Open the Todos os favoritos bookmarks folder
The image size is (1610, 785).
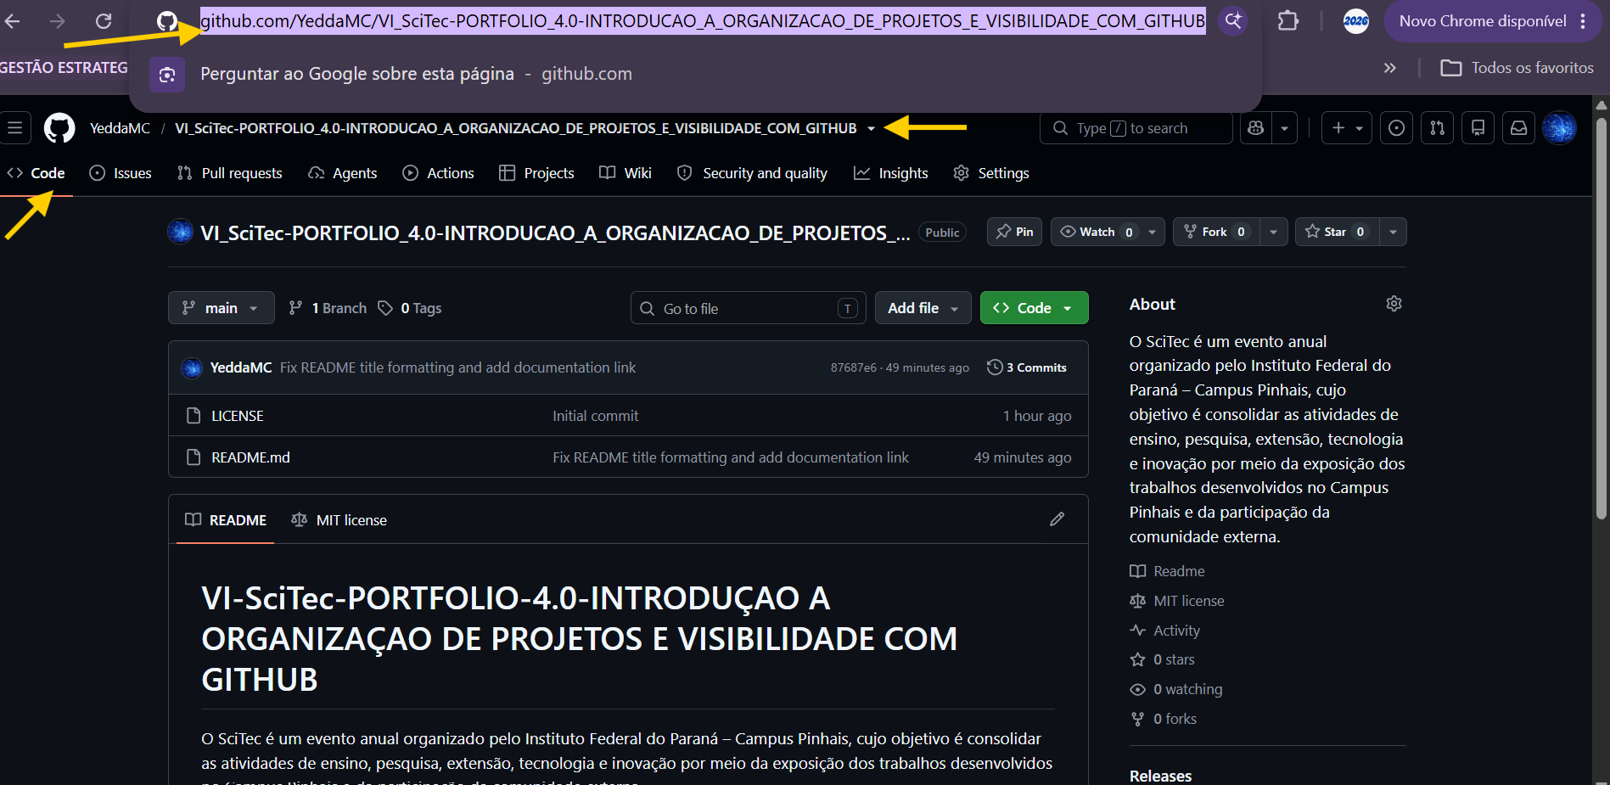pyautogui.click(x=1517, y=68)
